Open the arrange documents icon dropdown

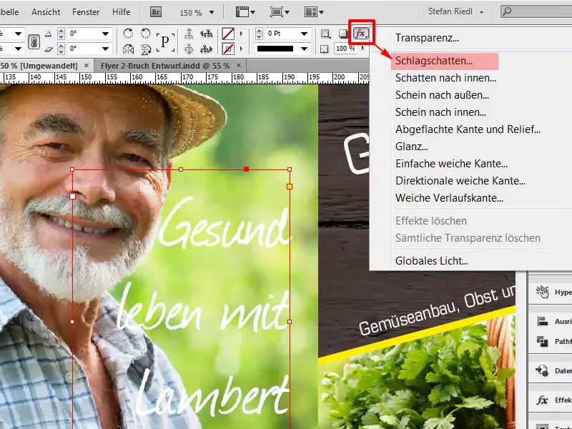point(314,12)
